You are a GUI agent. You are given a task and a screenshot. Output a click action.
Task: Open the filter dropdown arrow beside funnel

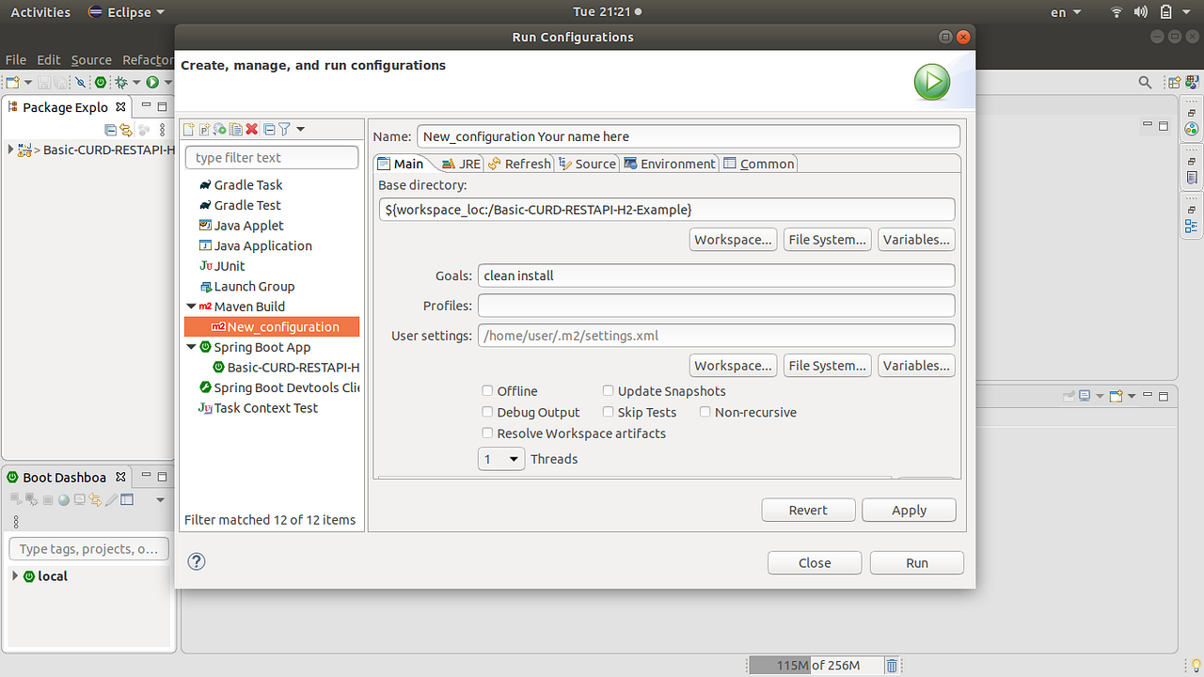[300, 129]
